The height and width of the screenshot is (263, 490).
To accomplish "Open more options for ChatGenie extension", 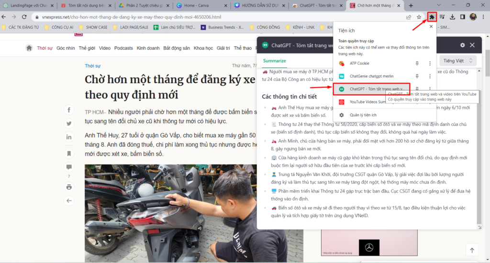I will pyautogui.click(x=430, y=77).
